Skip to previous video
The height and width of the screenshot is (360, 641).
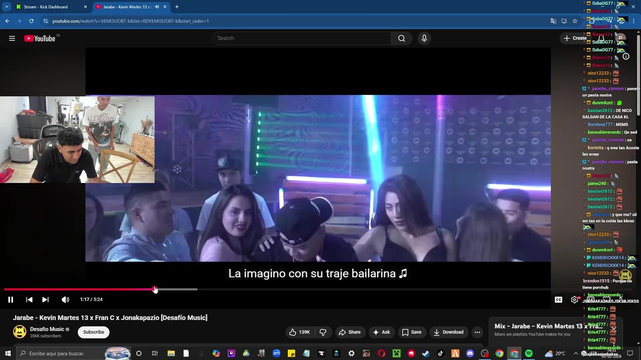[x=29, y=299]
